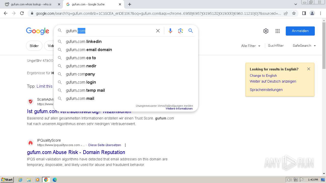
Task: Open a new browser tab
Action: coord(130,4)
